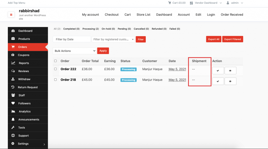Viewport: 268px width, 149px height.
Task: Click the rabbirshad site title
Action: (x=29, y=11)
